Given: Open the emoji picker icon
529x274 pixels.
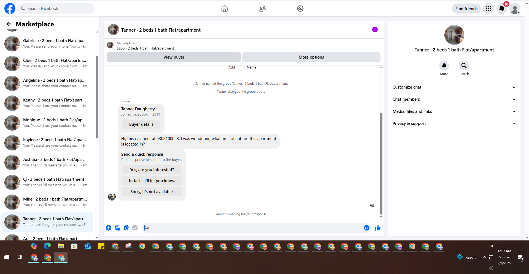Looking at the screenshot, I should (366, 228).
